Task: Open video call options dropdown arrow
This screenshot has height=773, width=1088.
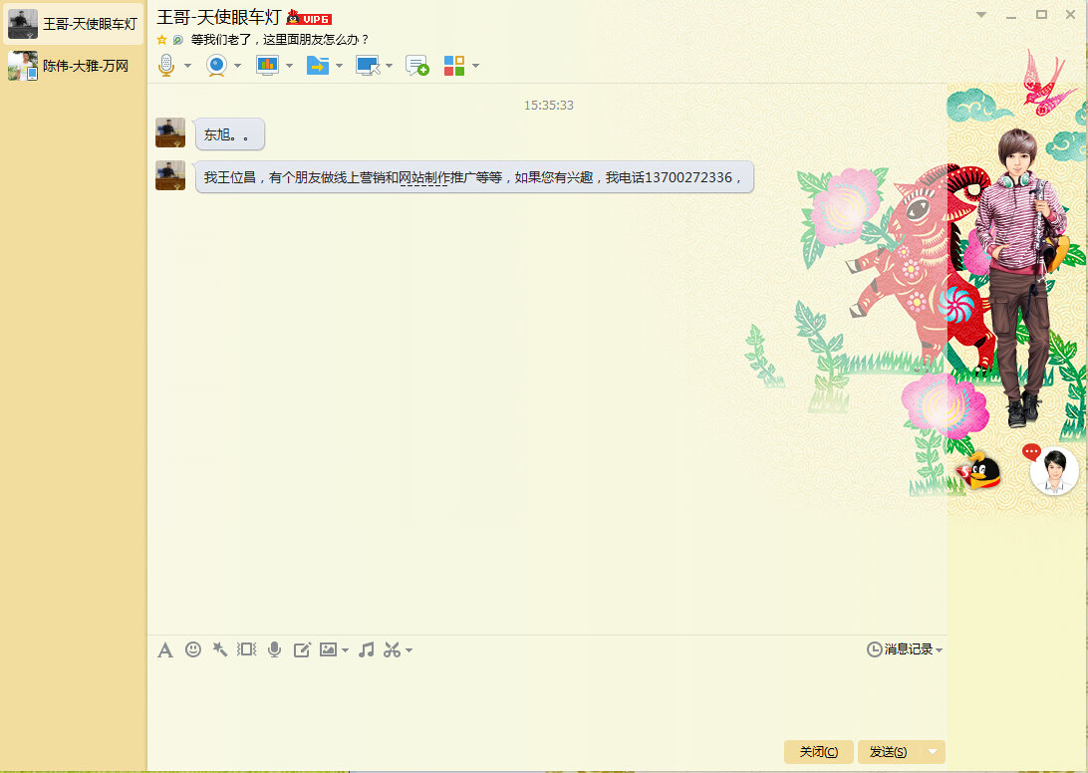Action: tap(237, 66)
